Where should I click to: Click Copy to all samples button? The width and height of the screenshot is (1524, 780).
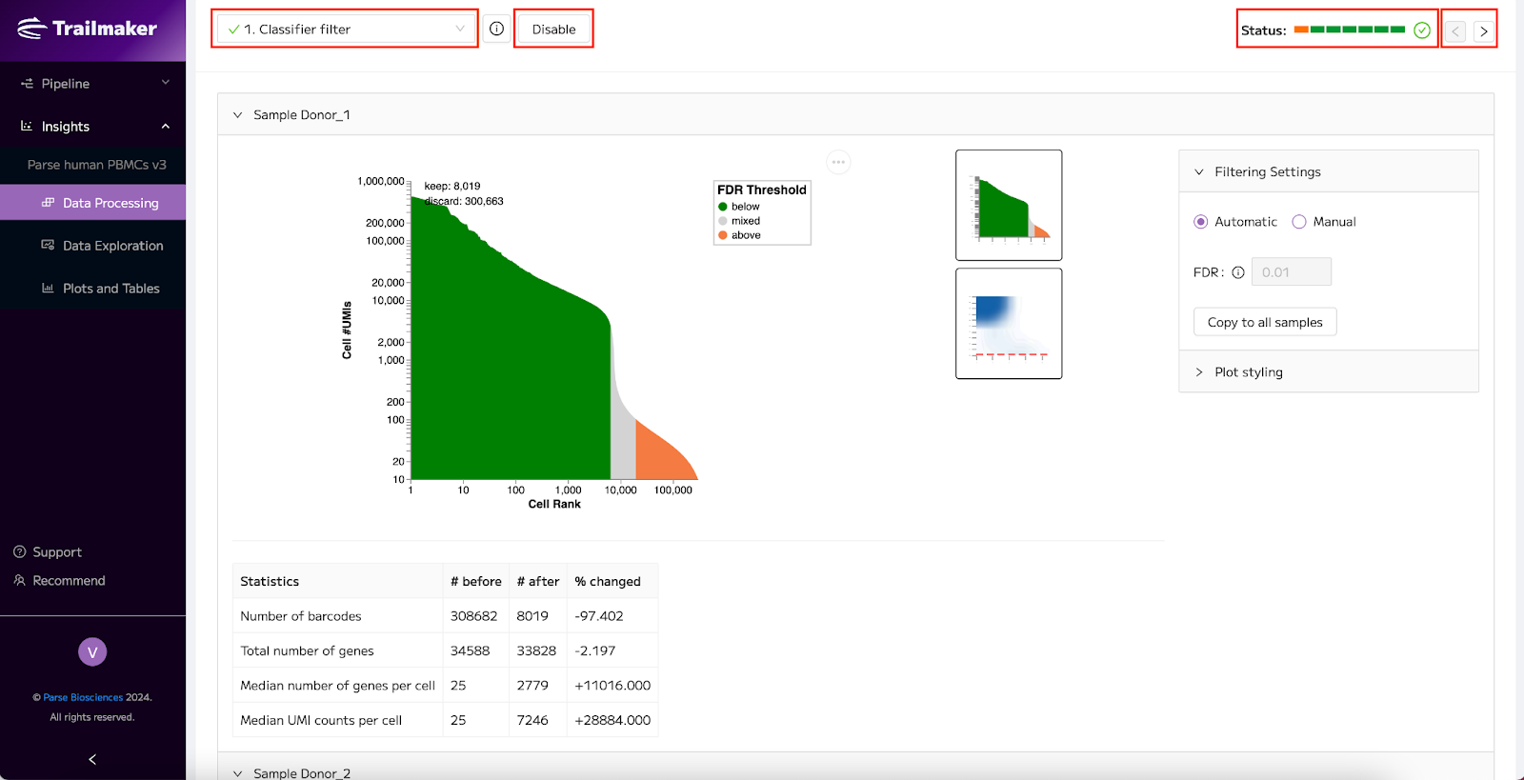[x=1265, y=322]
